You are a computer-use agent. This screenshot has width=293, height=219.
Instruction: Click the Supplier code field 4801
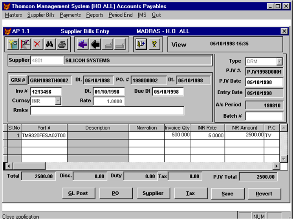point(47,61)
